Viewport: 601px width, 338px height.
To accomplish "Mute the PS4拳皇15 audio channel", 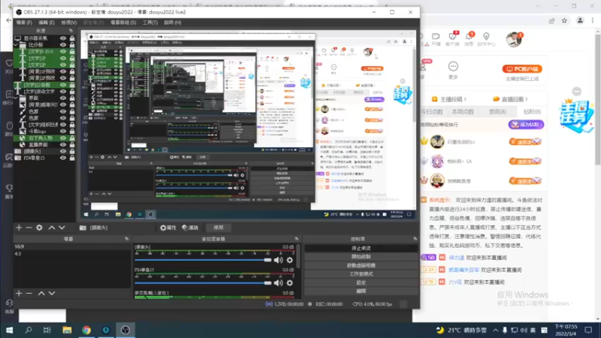I will pos(278,283).
